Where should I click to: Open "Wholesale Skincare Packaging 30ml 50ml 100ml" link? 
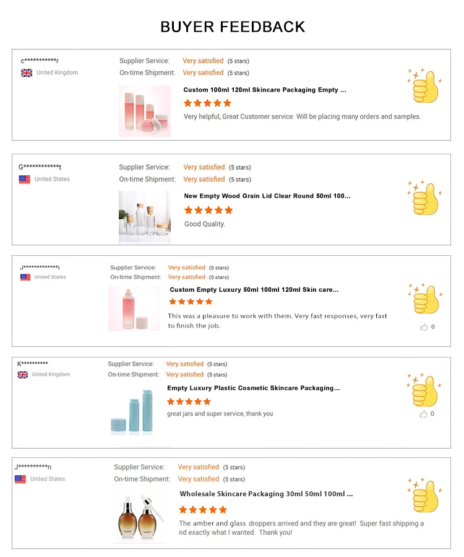tap(266, 494)
